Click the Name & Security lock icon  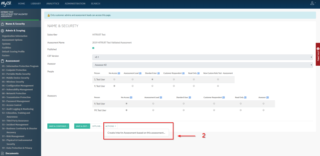(x=3, y=24)
